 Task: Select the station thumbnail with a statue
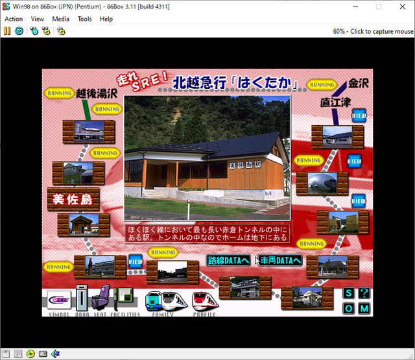[x=100, y=267]
